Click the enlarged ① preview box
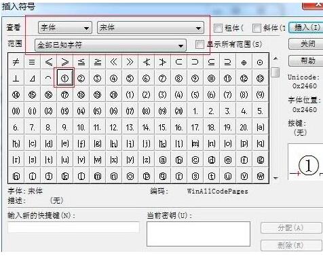323x256 pixels. coord(305,162)
